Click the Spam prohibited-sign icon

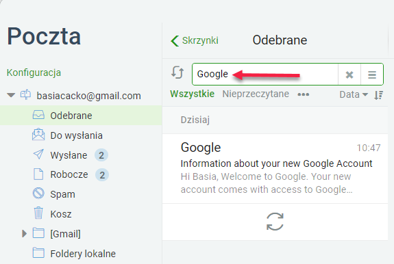click(x=38, y=194)
